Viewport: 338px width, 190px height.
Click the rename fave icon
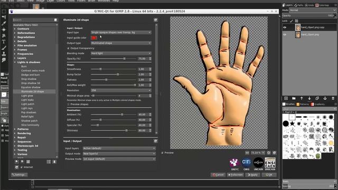point(28,161)
